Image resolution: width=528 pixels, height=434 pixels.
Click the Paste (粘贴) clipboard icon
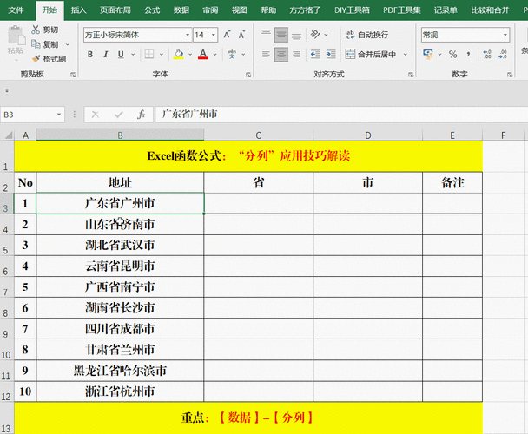[x=16, y=36]
